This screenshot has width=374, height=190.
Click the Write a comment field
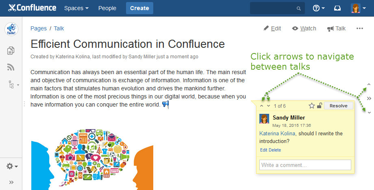[x=305, y=165]
